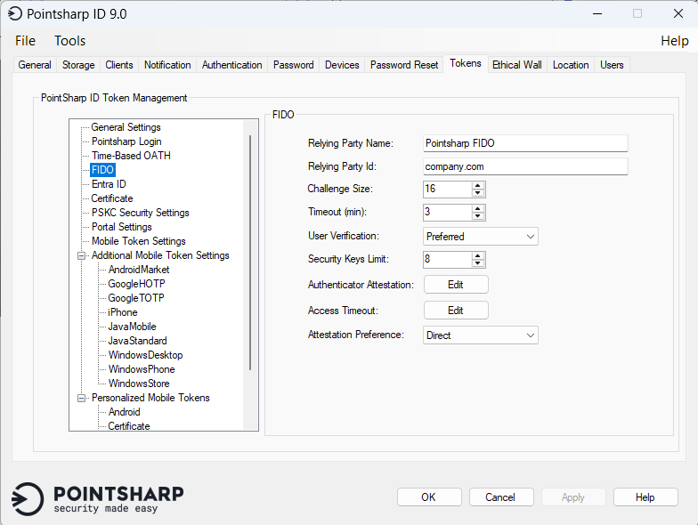
Task: Increase Timeout (min) with up arrow
Action: (478, 208)
